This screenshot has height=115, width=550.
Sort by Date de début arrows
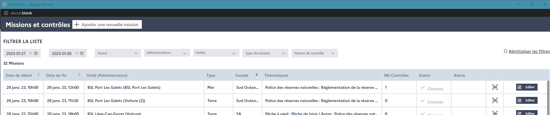coord(38,75)
